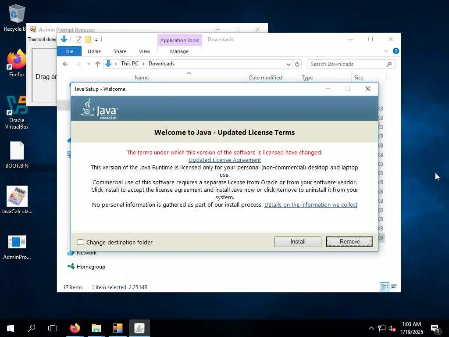The width and height of the screenshot is (449, 337).
Task: Select the Oracle VirtualBox desktop shortcut
Action: (17, 112)
